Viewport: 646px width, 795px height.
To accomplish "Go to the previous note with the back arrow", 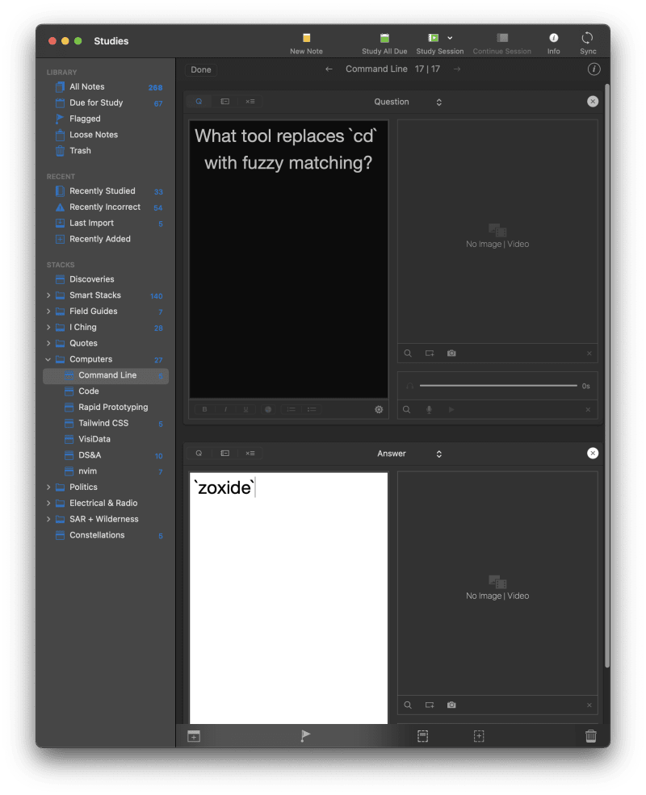I will coord(329,69).
